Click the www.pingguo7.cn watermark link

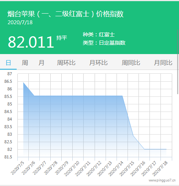pos(162,180)
